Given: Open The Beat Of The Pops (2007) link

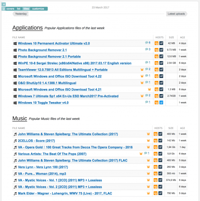Looking at the screenshot, I should (52, 154).
